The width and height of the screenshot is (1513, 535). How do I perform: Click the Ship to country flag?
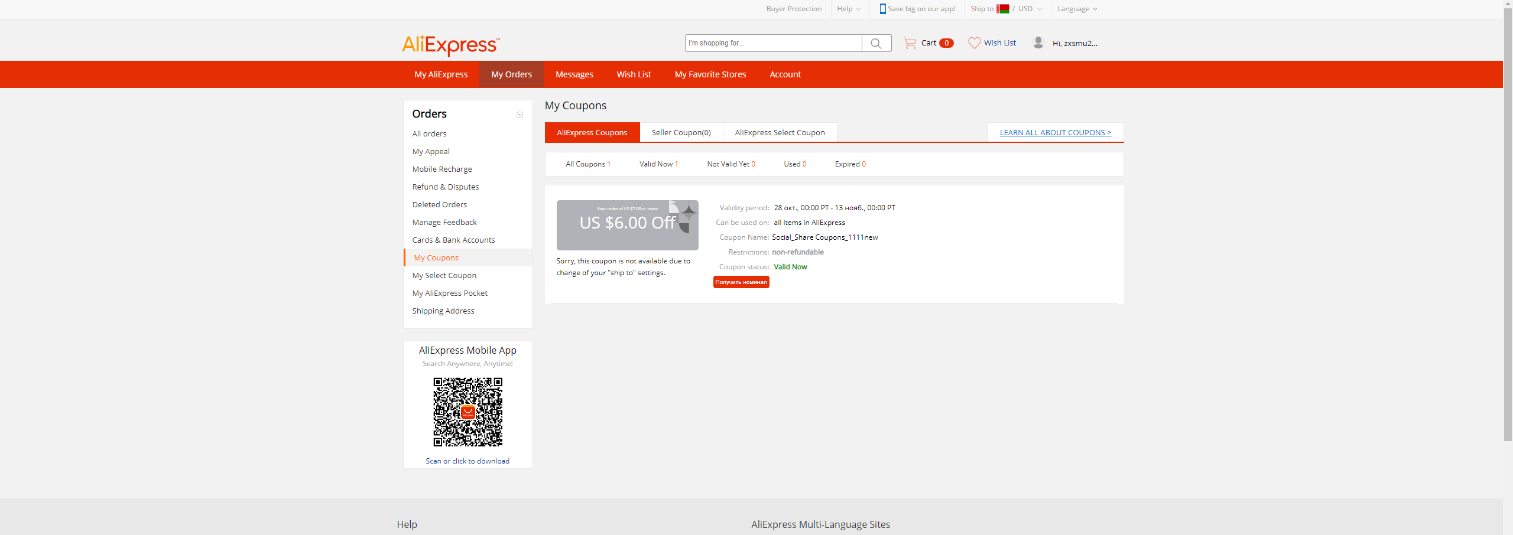point(1002,9)
